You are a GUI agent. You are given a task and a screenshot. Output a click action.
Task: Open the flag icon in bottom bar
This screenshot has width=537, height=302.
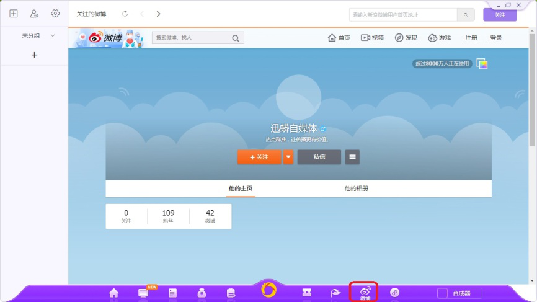[335, 293]
